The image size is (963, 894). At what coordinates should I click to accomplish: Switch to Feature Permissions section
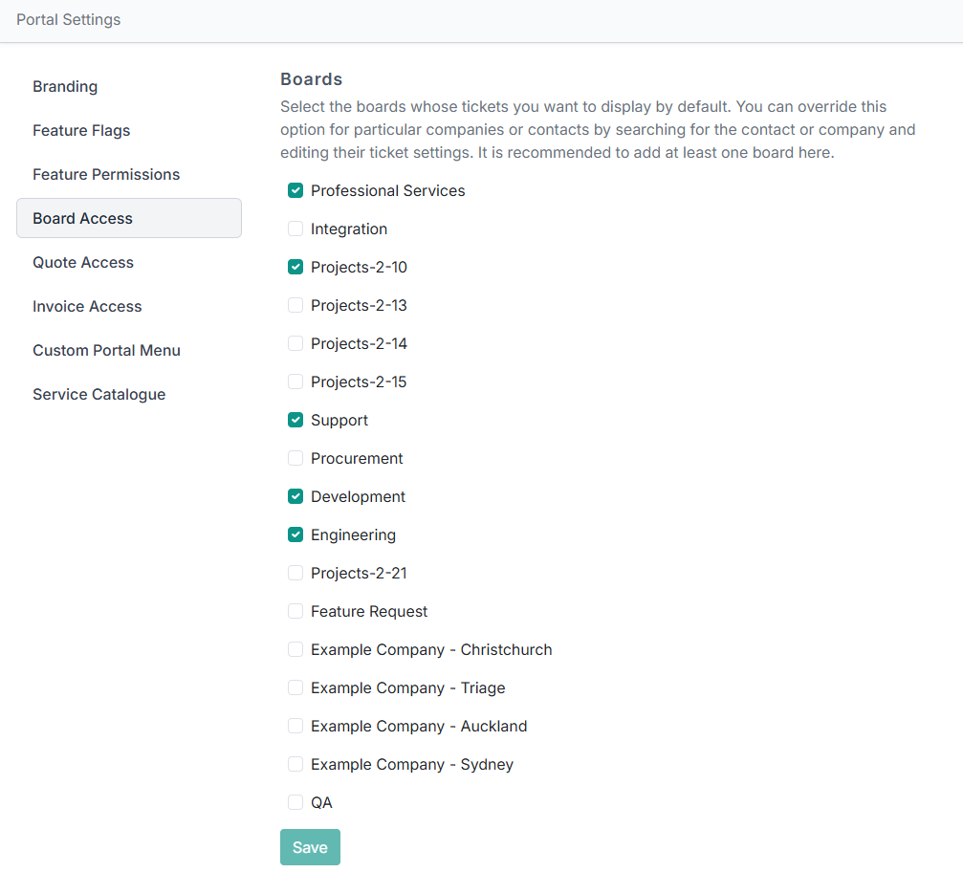106,174
